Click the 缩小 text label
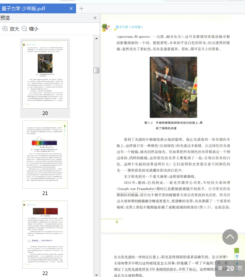The image size is (245, 277). point(34,29)
